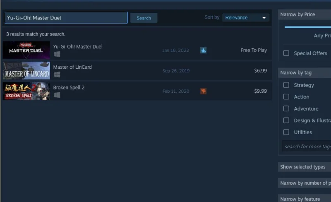Open the Yu-Gi-Oh! Master Duel title link
331x202 pixels.
pyautogui.click(x=78, y=47)
